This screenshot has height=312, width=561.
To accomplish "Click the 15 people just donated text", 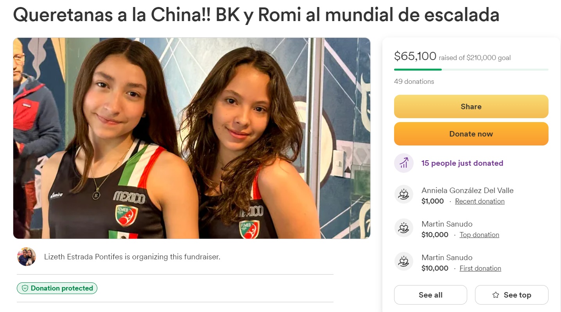I will [x=462, y=163].
